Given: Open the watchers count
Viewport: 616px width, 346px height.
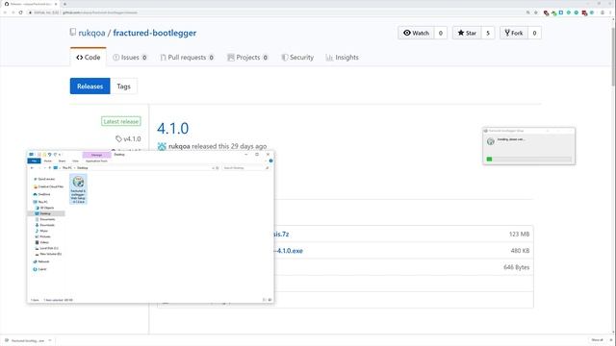Looking at the screenshot, I should 441,33.
